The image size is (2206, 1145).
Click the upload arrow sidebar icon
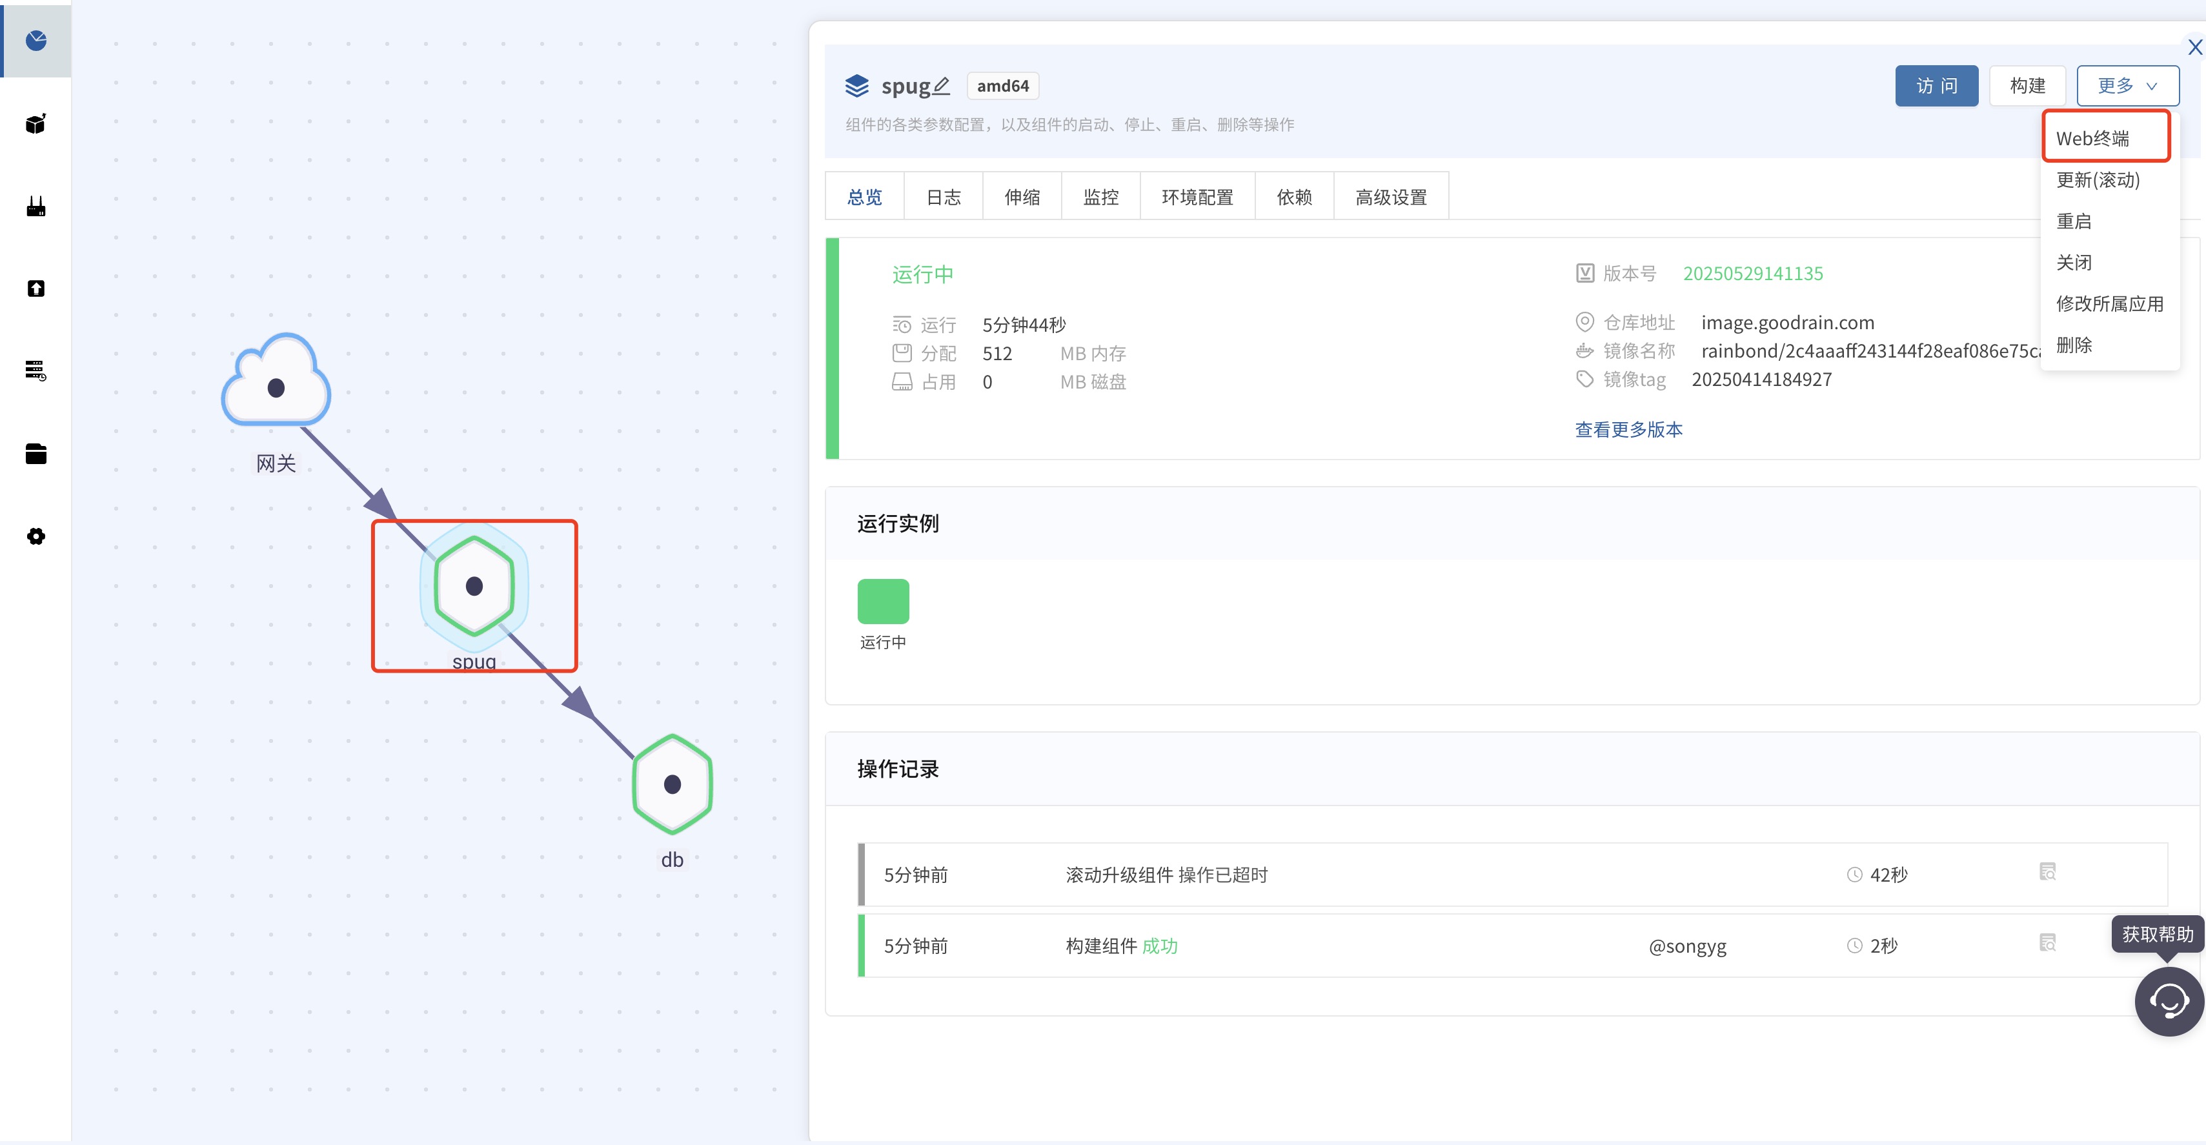(x=36, y=289)
